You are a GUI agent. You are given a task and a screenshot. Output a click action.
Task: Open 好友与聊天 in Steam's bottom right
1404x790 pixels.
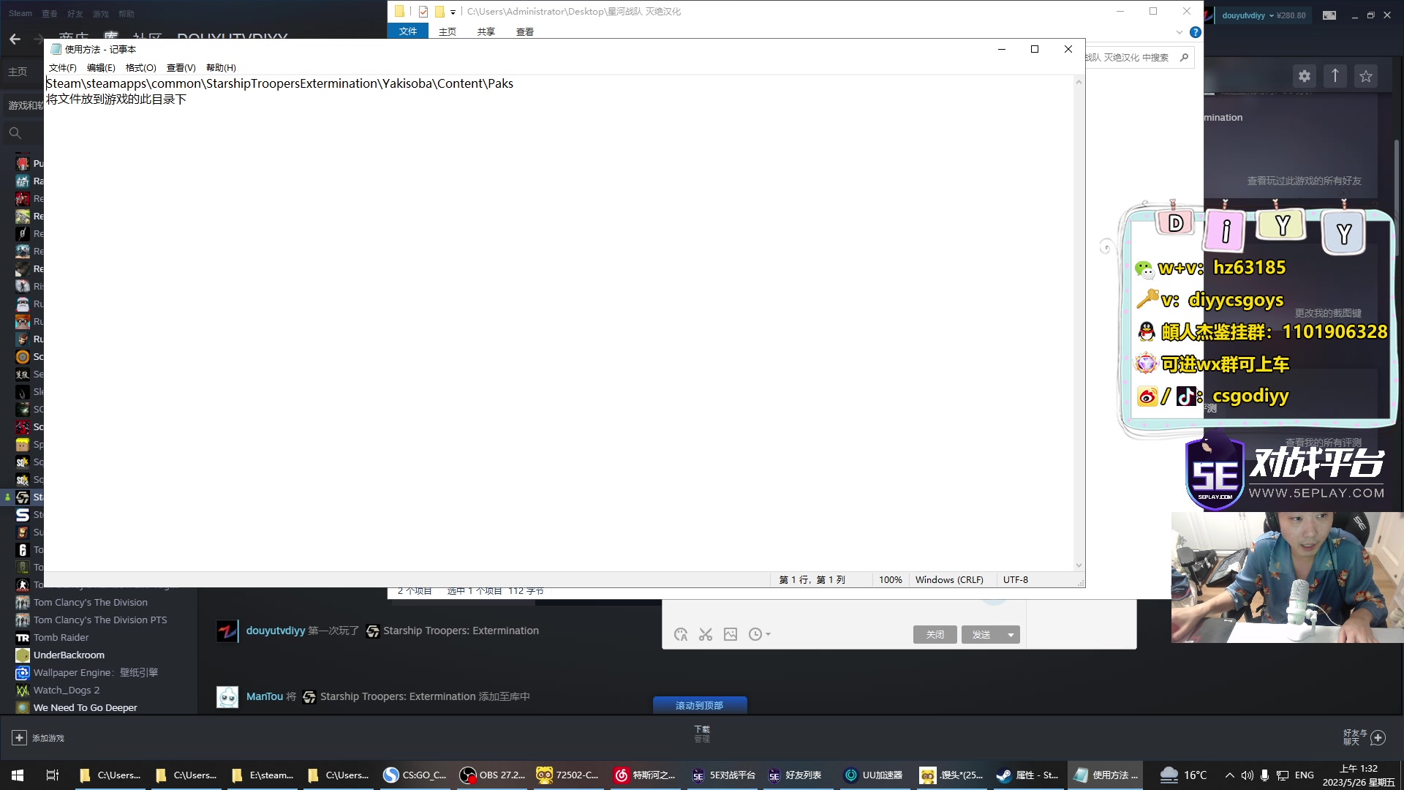pyautogui.click(x=1365, y=737)
